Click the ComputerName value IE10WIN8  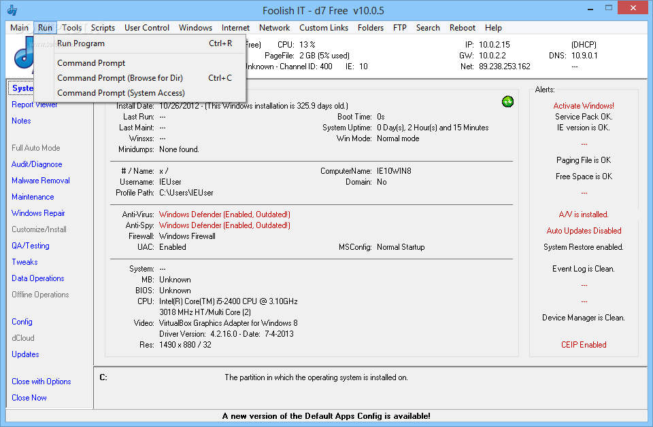[x=394, y=171]
